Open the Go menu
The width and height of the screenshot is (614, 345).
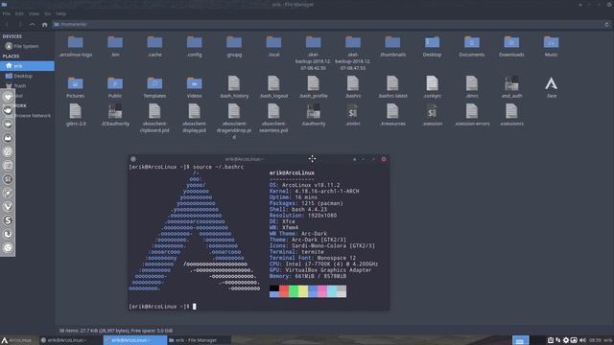47,13
